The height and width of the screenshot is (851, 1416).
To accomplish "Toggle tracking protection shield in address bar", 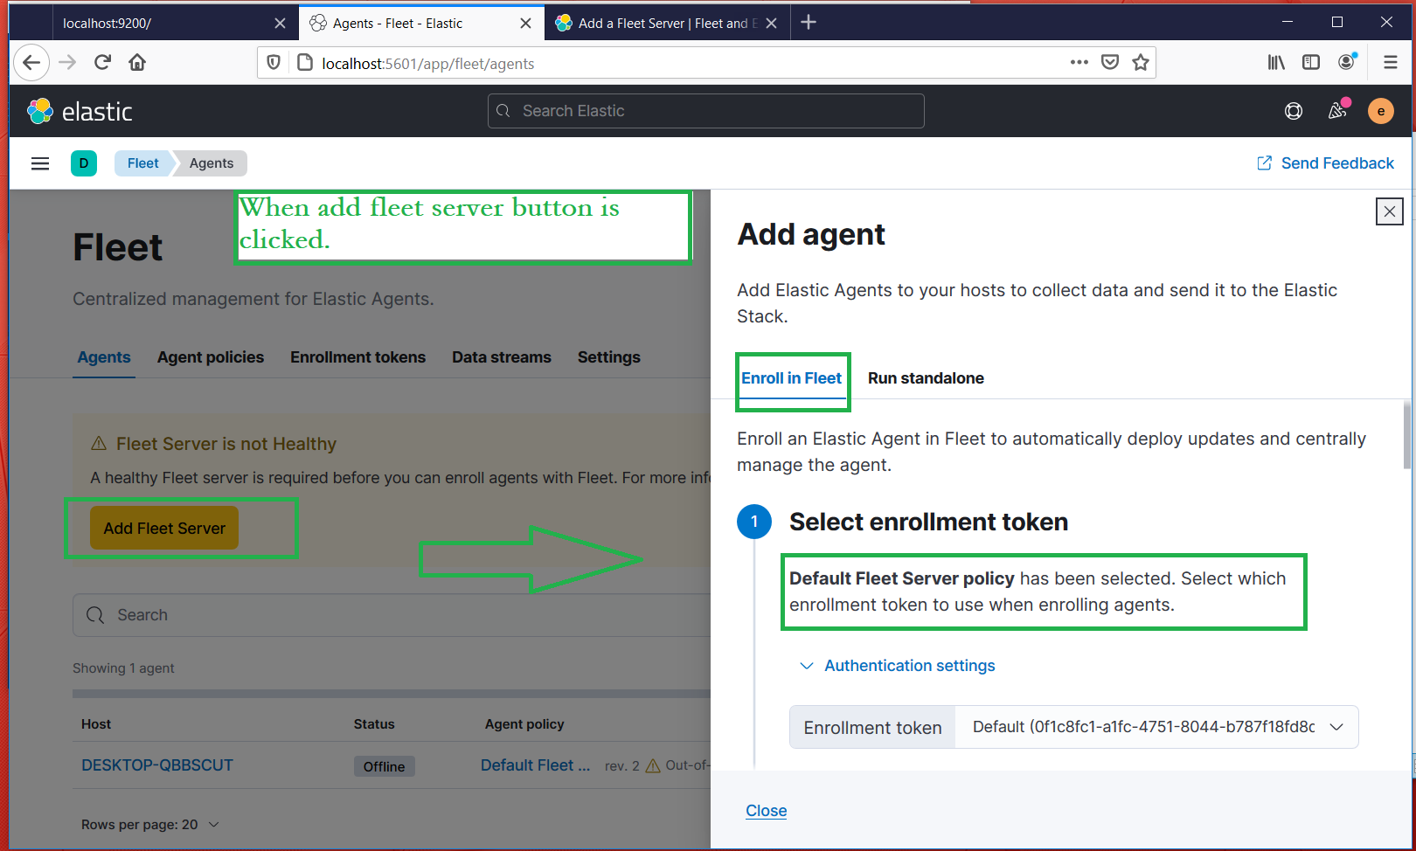I will coord(274,62).
